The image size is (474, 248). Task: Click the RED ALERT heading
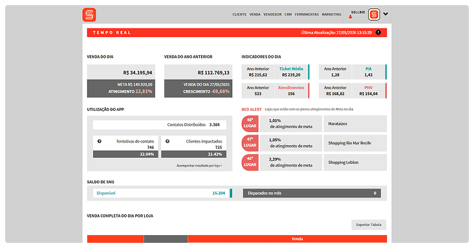pos(252,109)
